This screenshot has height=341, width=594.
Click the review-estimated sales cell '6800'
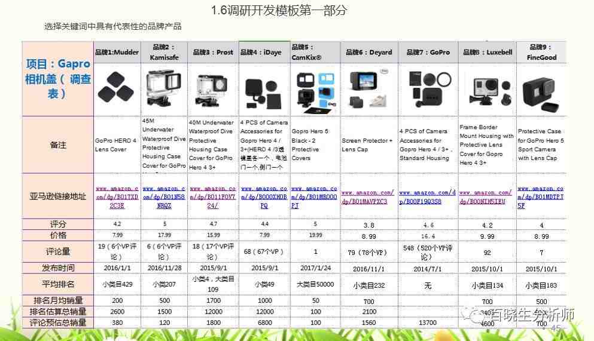[x=264, y=322]
